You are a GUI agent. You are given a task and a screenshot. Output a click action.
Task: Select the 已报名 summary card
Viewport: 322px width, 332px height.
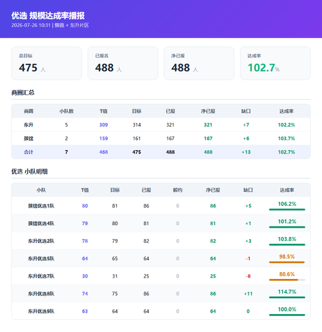coord(123,63)
